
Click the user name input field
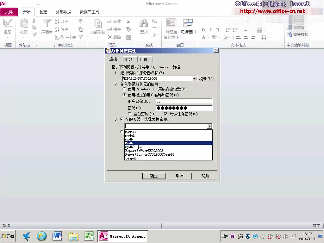[x=184, y=102]
